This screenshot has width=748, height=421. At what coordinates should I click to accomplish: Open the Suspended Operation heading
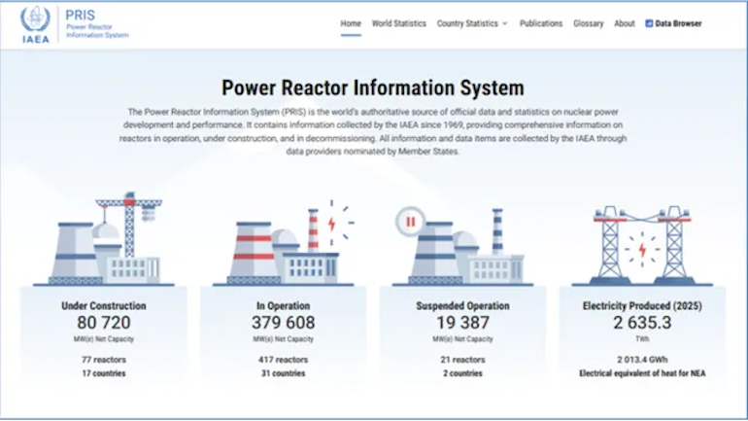click(x=462, y=306)
